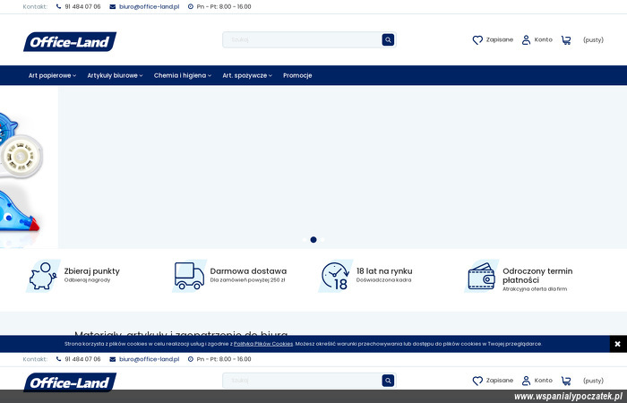Select the third slider dot of the banner

[322, 240]
